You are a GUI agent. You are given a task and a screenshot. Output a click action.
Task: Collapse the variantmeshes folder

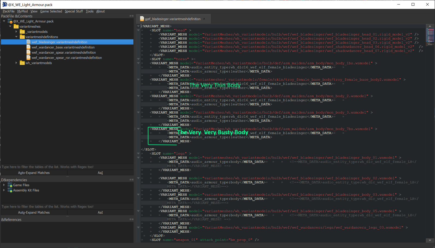(x=10, y=26)
